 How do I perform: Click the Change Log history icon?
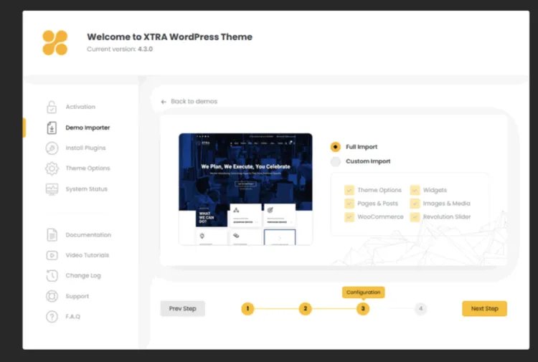click(52, 275)
